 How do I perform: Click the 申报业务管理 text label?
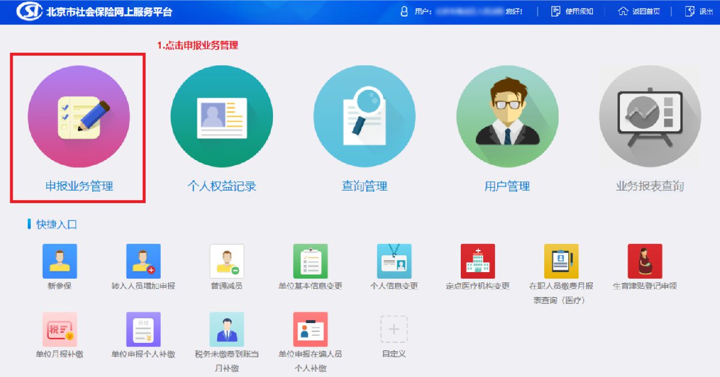(x=79, y=186)
